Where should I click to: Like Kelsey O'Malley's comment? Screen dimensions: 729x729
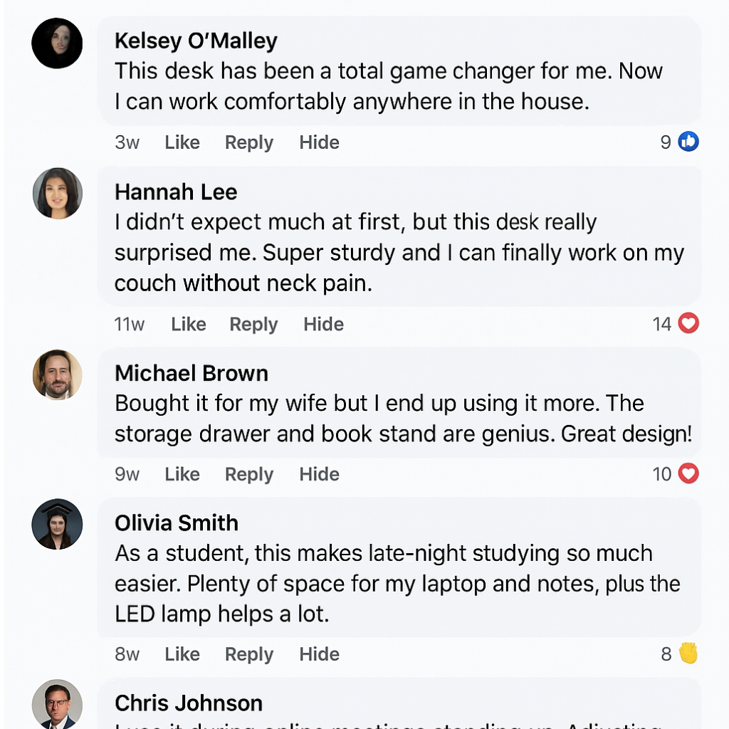click(x=182, y=142)
